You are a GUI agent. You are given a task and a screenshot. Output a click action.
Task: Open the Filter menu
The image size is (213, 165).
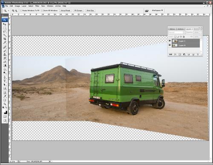pyautogui.click(x=37, y=6)
